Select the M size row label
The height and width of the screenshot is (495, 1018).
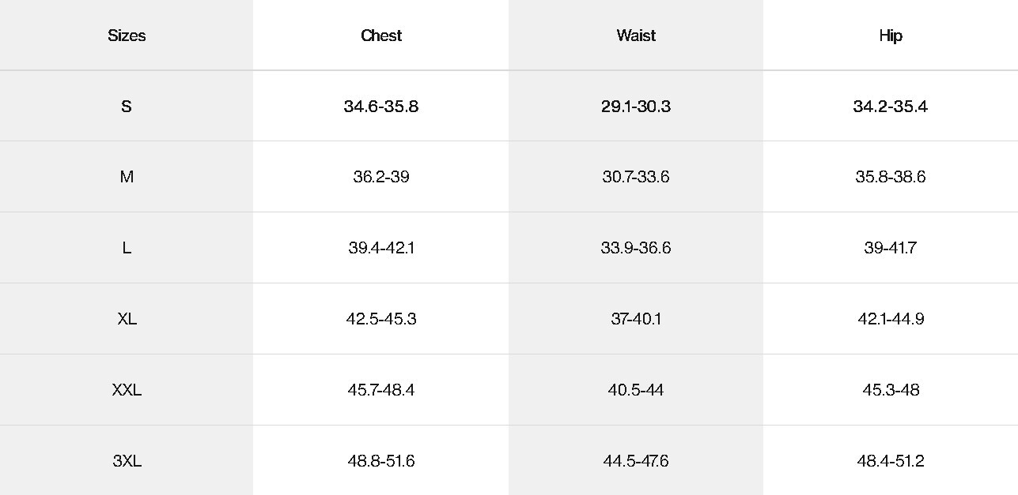click(127, 177)
